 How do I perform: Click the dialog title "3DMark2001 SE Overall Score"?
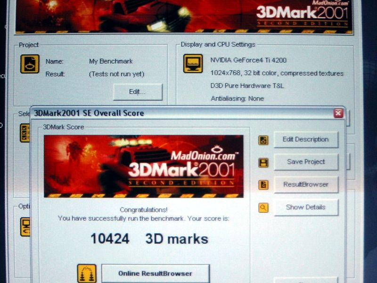click(89, 113)
